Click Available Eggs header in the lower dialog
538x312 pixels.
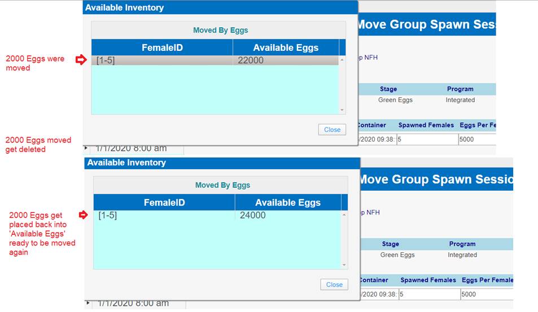point(288,203)
